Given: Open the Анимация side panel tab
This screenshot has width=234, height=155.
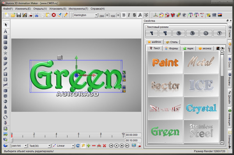Looking at the screenshot, I should (x=230, y=117).
